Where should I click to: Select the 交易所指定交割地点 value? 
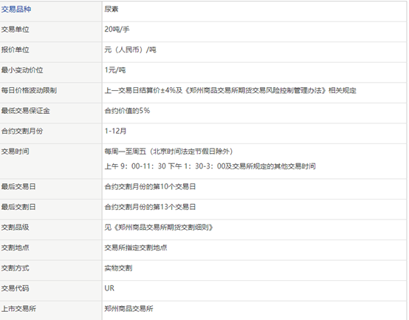[x=136, y=248]
